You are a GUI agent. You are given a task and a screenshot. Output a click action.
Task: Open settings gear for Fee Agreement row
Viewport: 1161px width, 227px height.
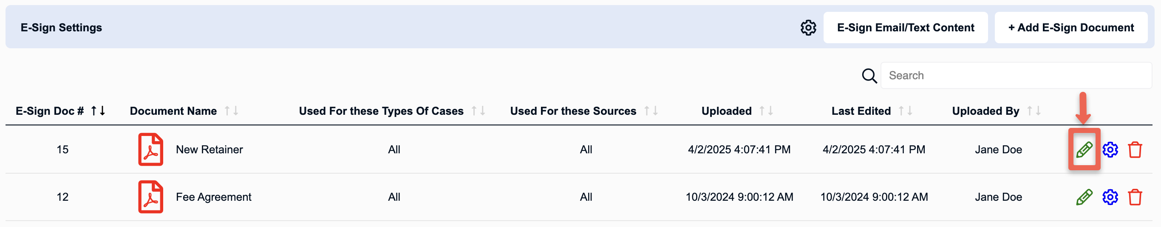pos(1110,197)
